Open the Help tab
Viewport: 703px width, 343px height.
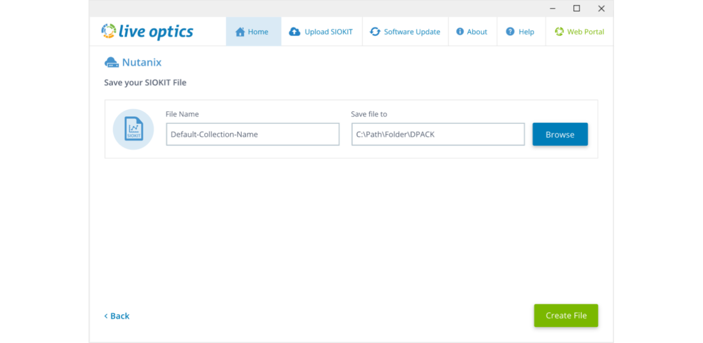(522, 31)
